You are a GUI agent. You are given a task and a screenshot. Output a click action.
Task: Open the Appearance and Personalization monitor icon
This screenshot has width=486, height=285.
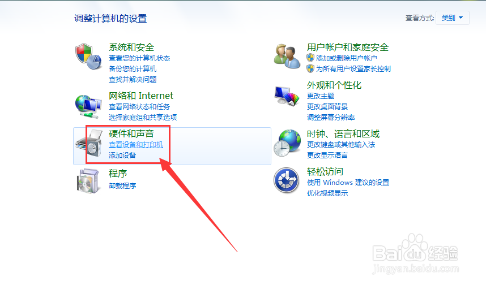click(287, 96)
